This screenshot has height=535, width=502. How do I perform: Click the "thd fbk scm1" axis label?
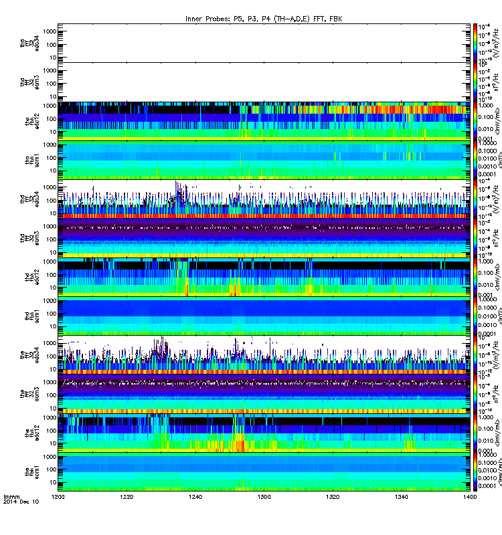click(32, 316)
